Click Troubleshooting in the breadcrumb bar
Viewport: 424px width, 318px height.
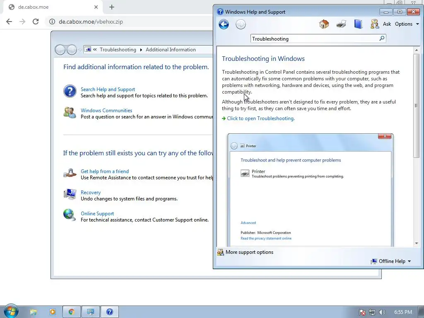point(118,50)
